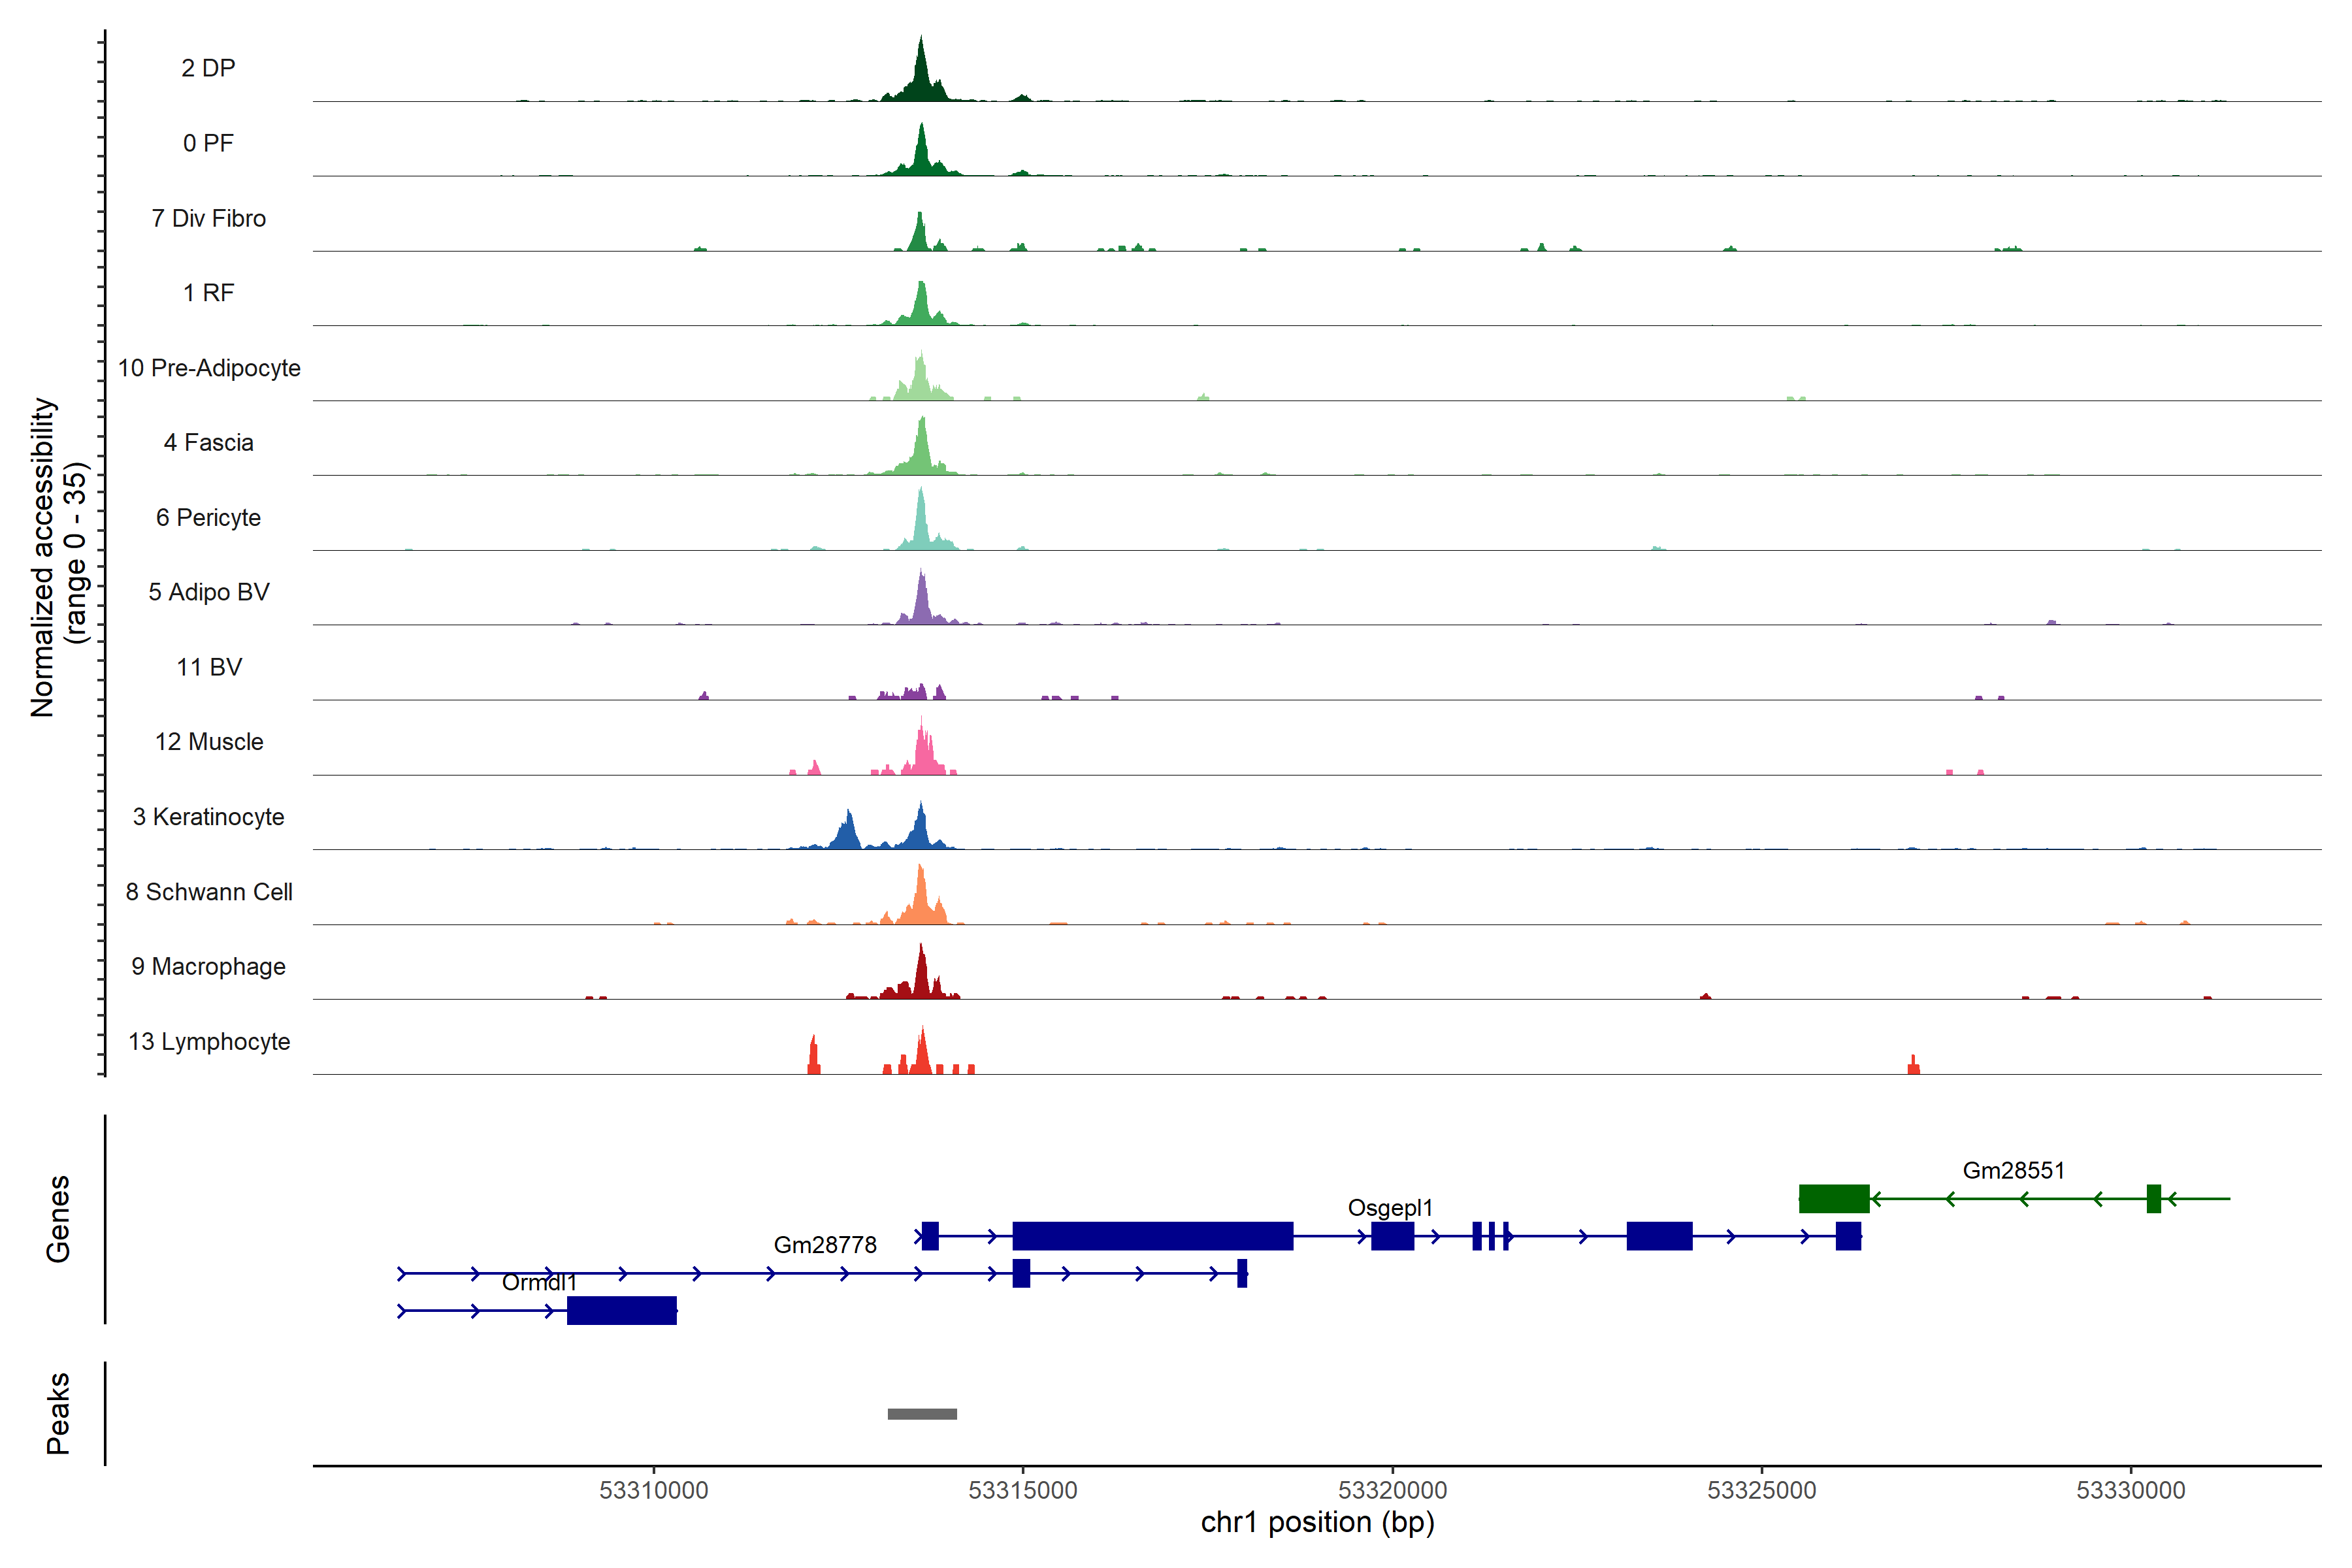Click the 53310000 axis tick label
Viewport: 2352px width, 1568px height.
[653, 1490]
